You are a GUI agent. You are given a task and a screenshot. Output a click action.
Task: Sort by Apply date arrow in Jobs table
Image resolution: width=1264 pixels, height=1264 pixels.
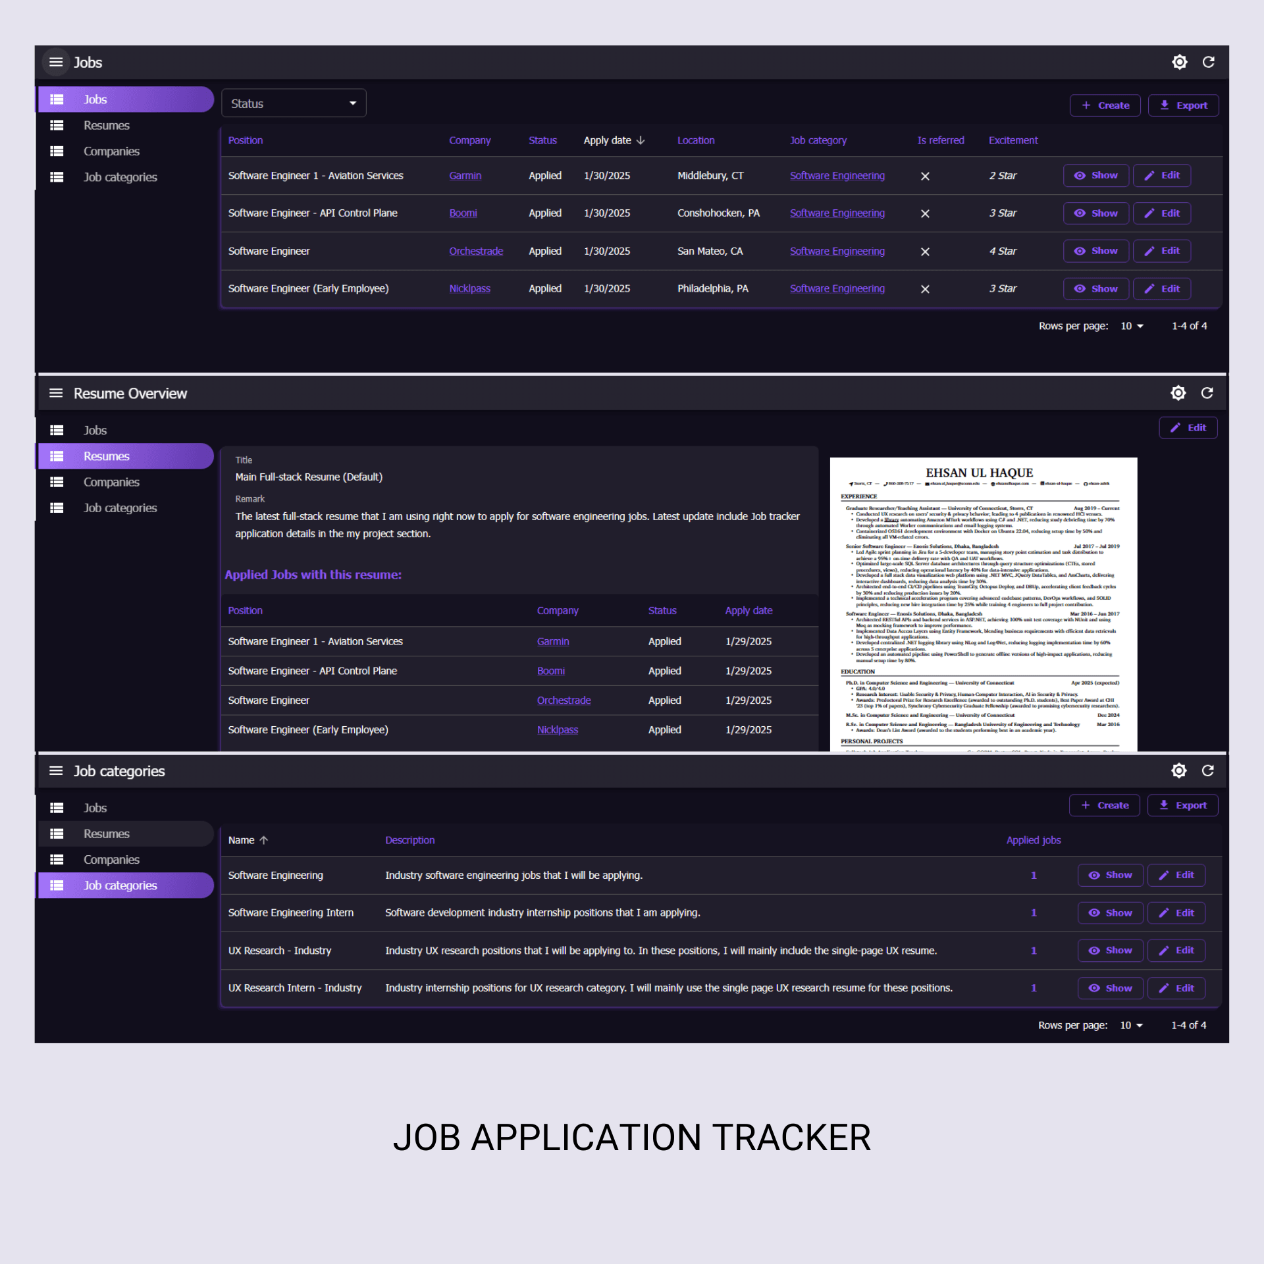click(x=641, y=140)
